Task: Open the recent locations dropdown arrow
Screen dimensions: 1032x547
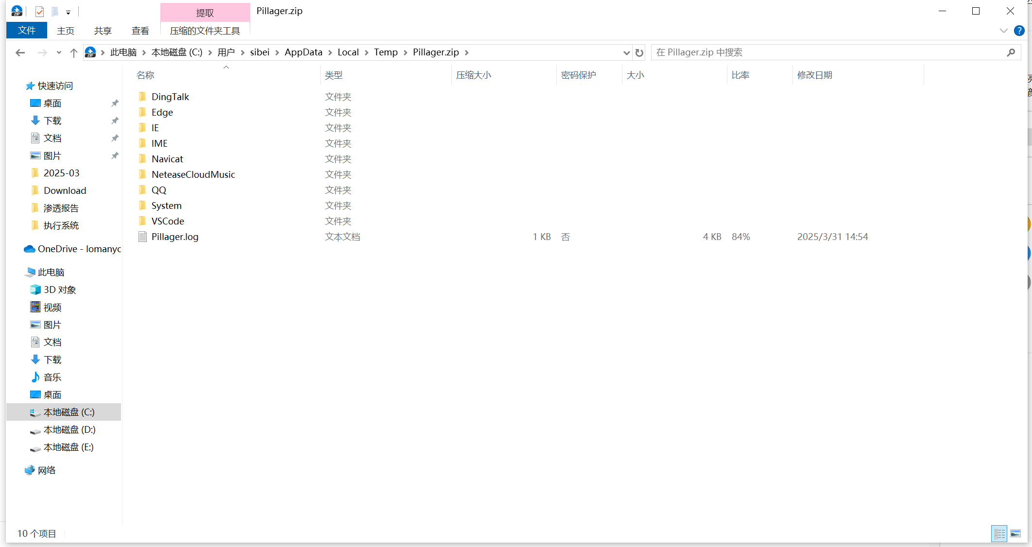Action: pos(59,52)
